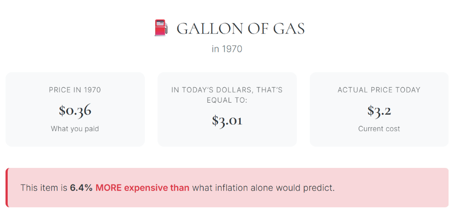Select the $3.01 inflation-adjusted value
The image size is (450, 213).
pyautogui.click(x=227, y=120)
